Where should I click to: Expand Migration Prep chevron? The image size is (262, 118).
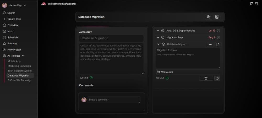pos(158,37)
